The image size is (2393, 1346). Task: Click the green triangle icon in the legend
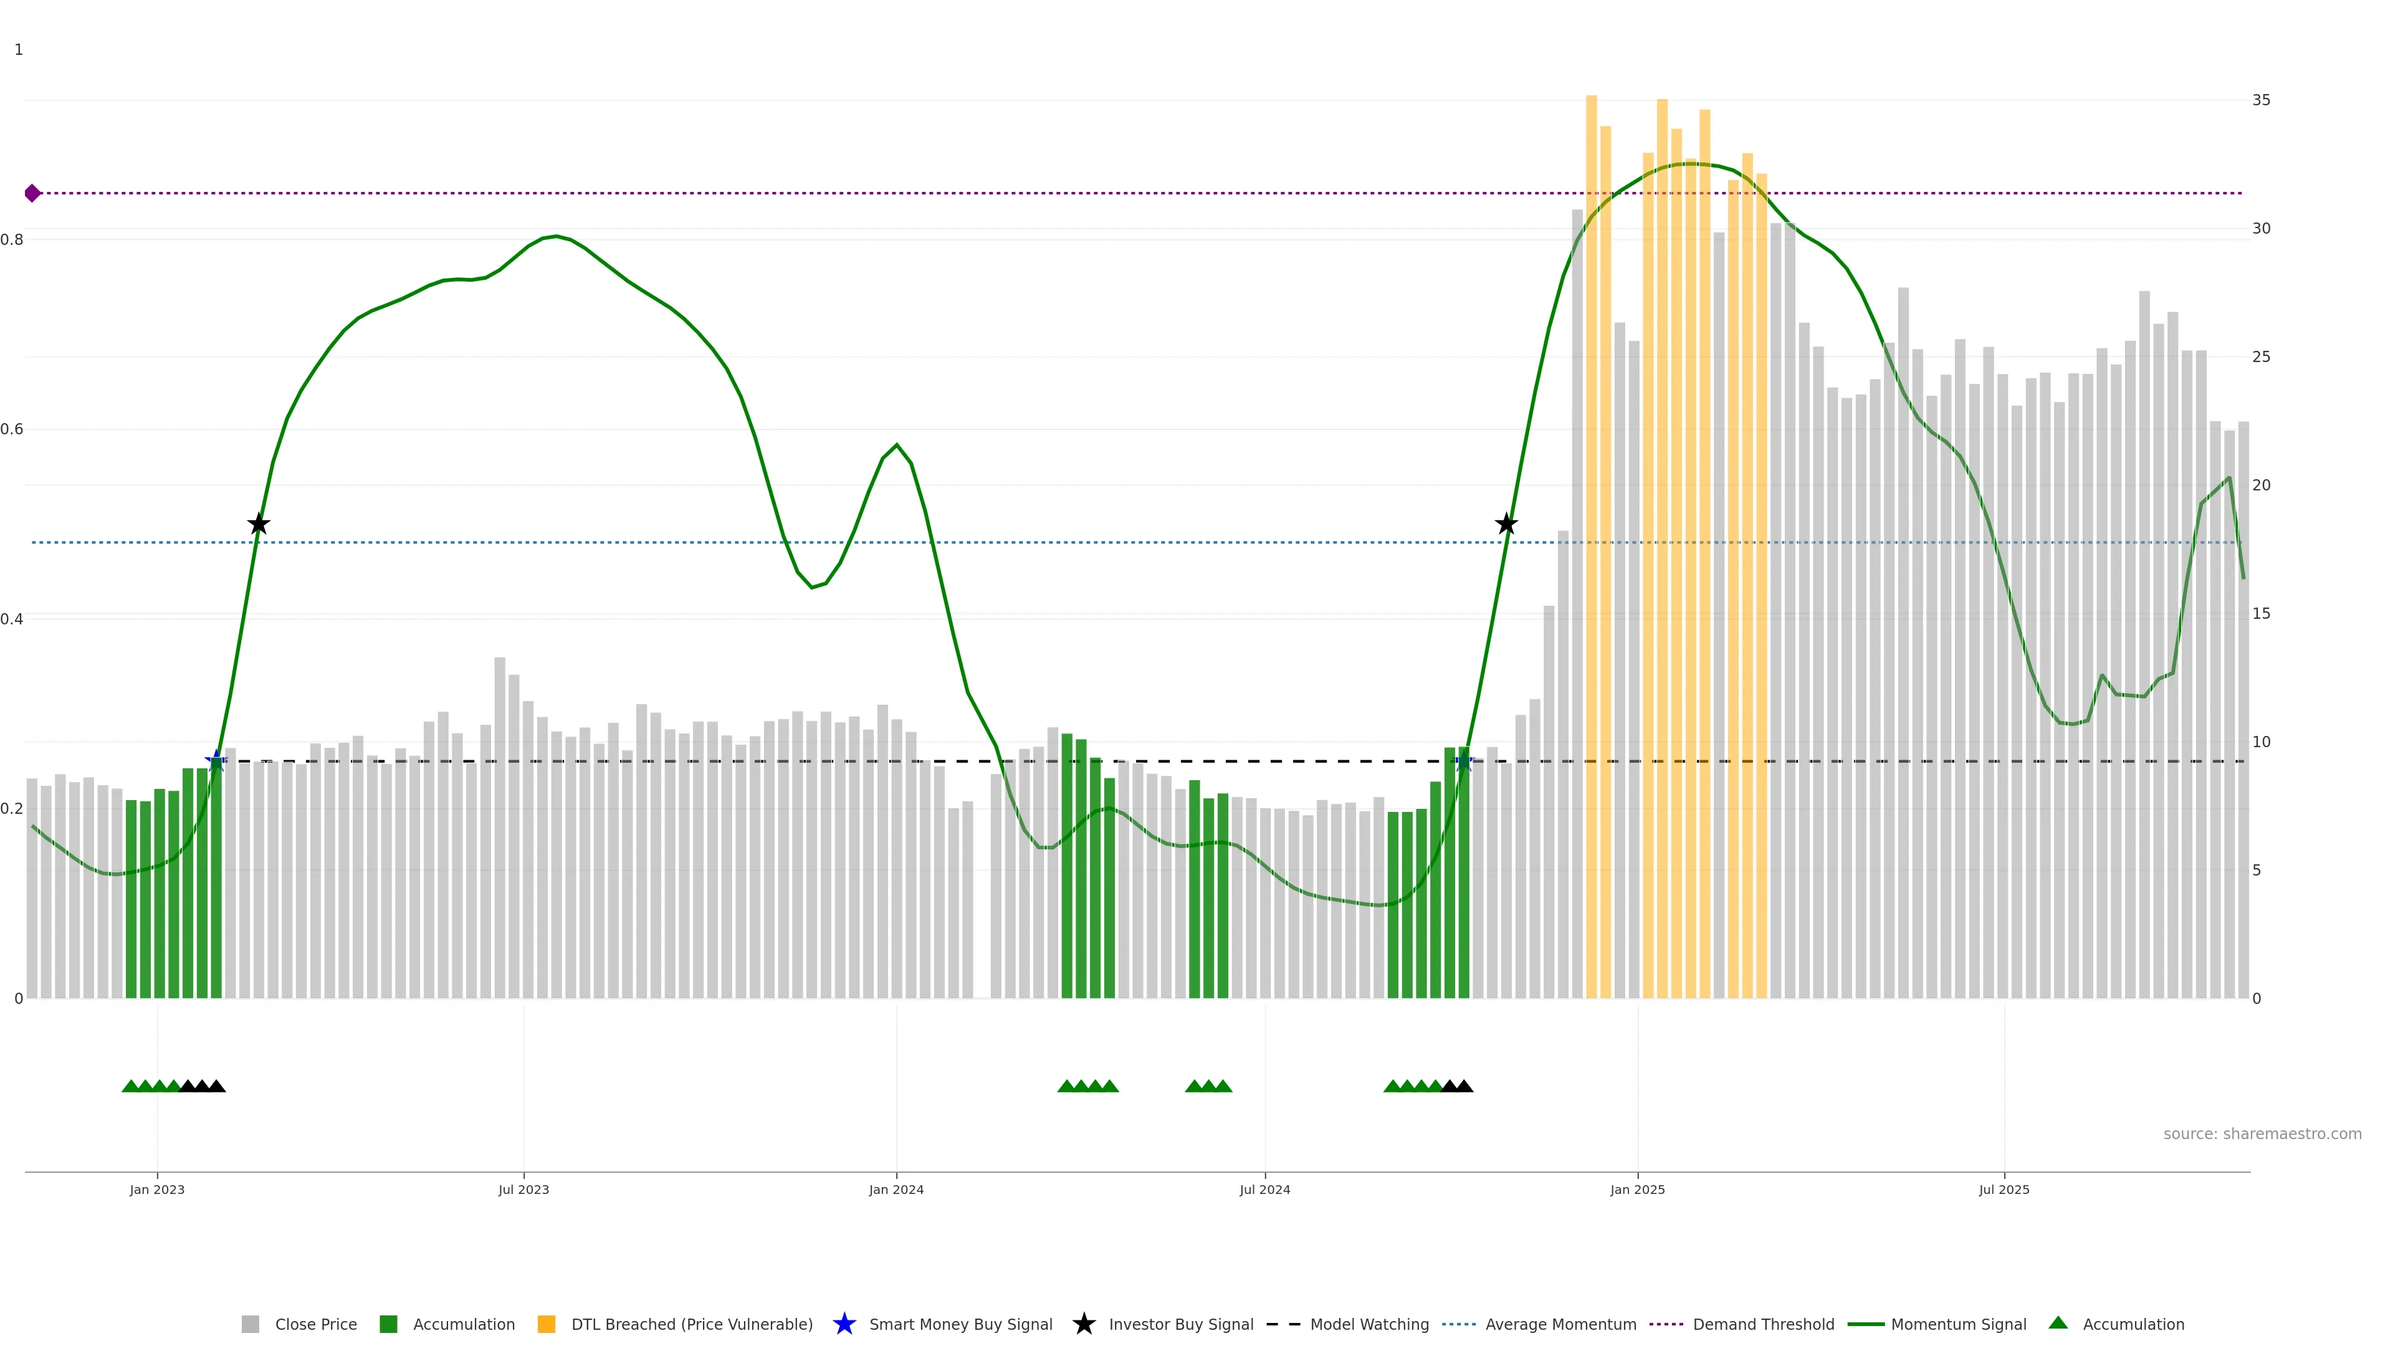[x=2058, y=1323]
